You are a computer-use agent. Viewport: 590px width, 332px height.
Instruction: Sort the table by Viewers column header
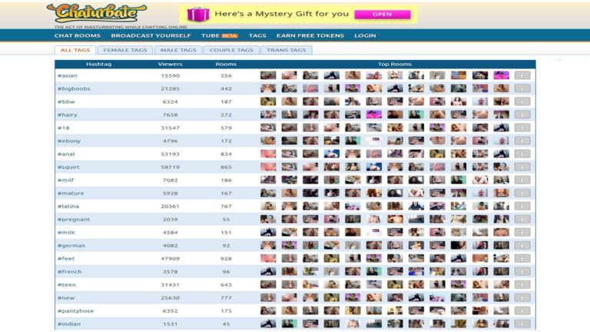(x=170, y=64)
